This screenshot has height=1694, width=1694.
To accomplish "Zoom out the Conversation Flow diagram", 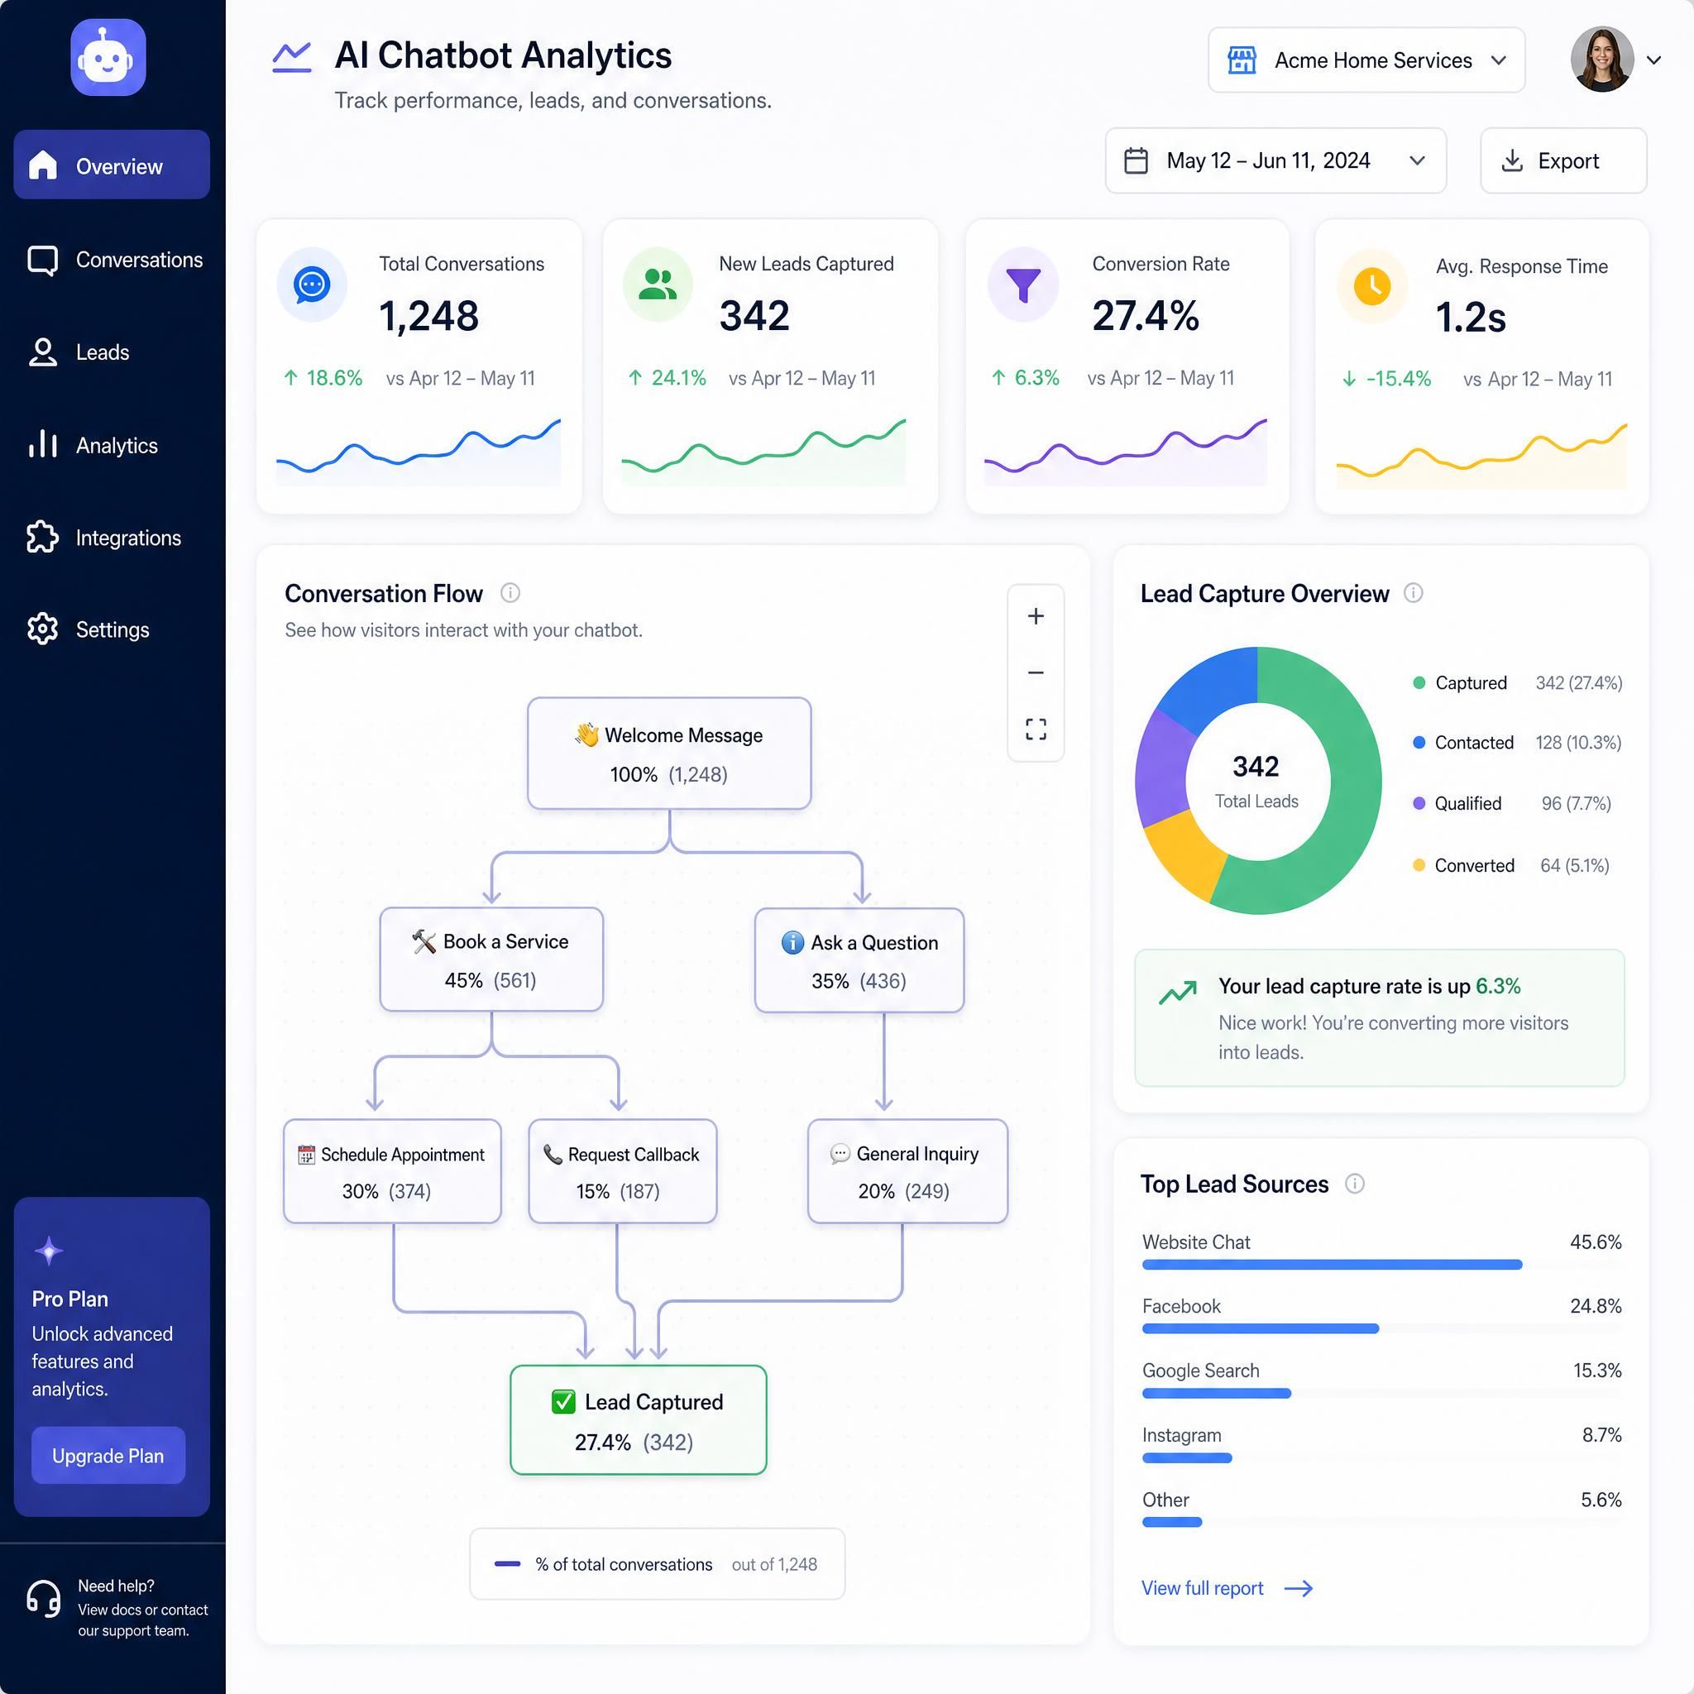I will (1036, 672).
